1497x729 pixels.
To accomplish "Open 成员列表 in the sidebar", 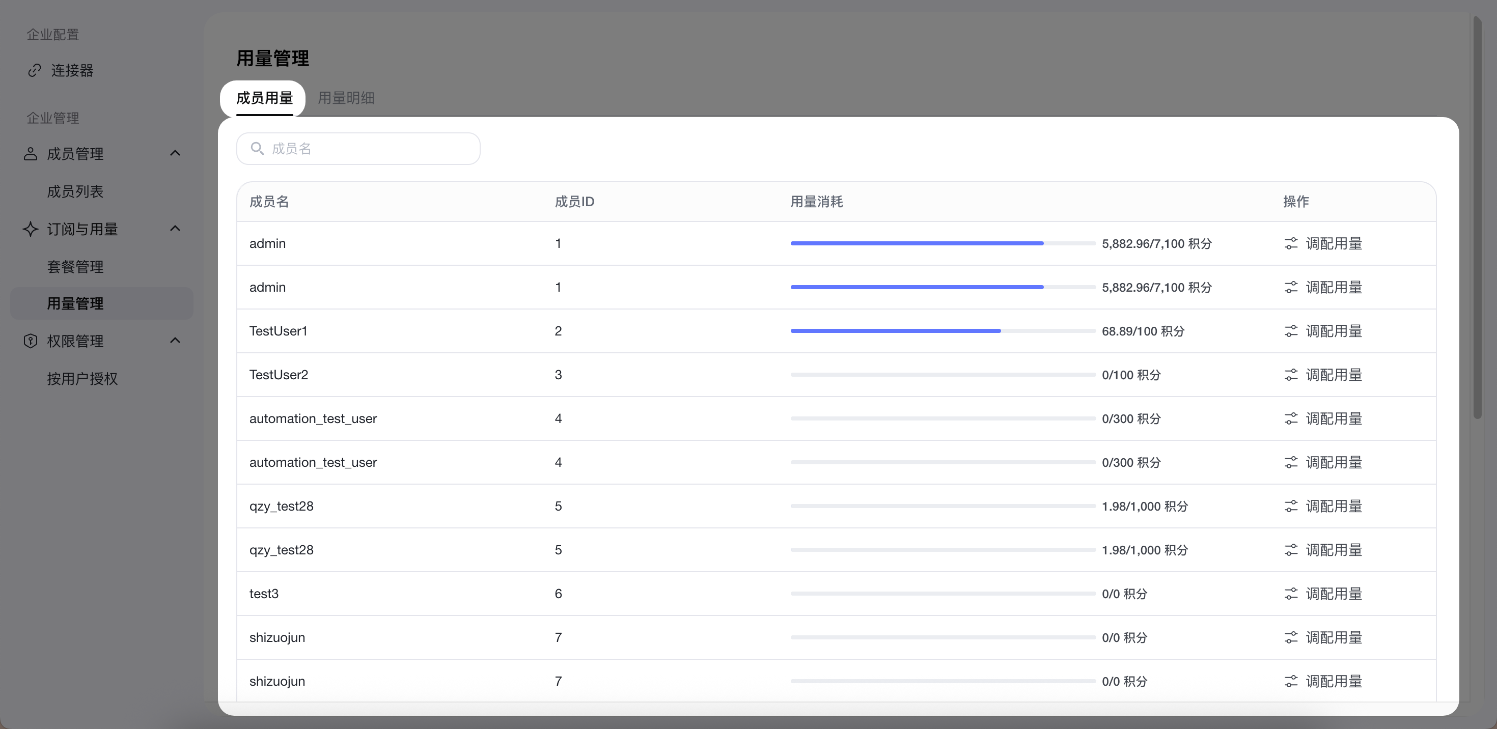I will coord(75,192).
